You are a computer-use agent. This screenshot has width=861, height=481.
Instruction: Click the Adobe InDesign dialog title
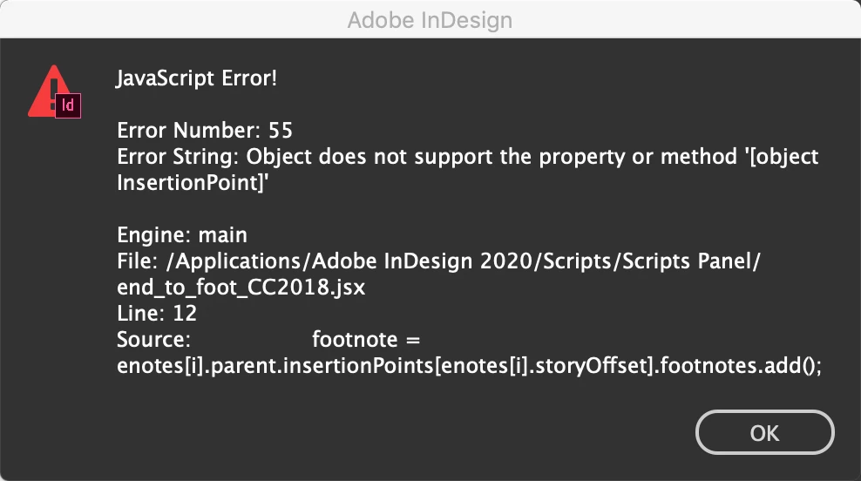[x=430, y=20]
